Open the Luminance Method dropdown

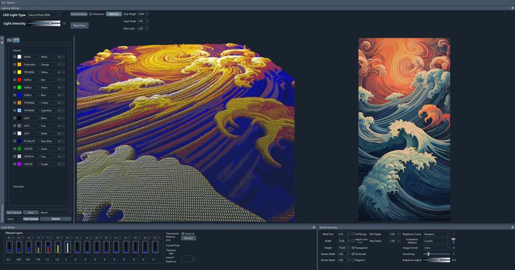pyautogui.click(x=436, y=241)
